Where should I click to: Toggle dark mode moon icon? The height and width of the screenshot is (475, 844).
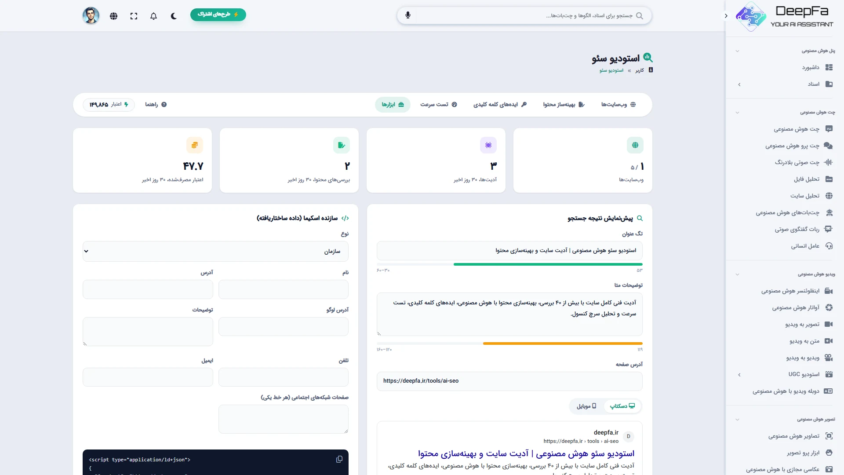pyautogui.click(x=174, y=16)
